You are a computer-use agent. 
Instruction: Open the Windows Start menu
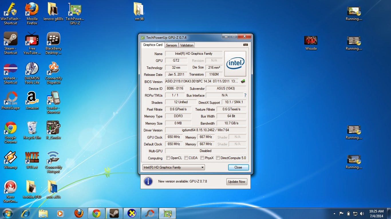pyautogui.click(x=7, y=213)
